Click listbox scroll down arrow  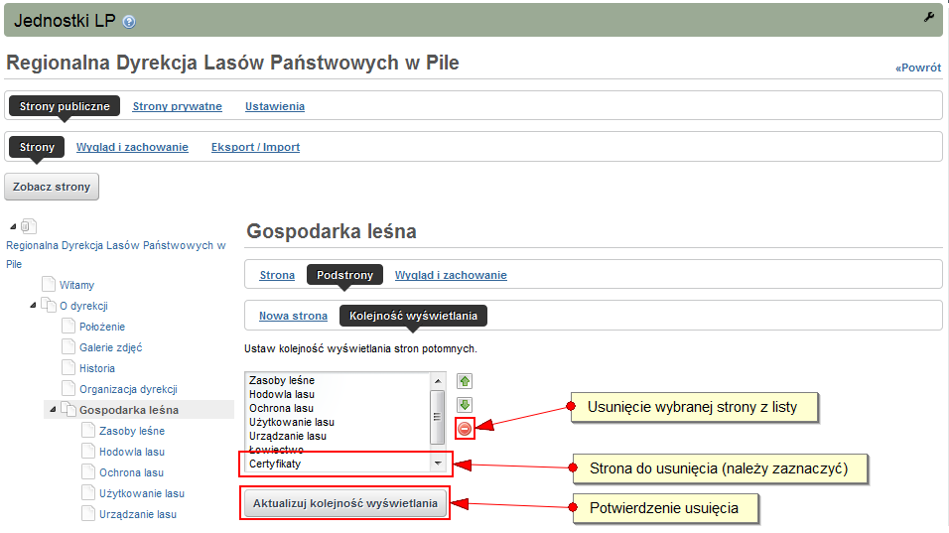tap(438, 464)
